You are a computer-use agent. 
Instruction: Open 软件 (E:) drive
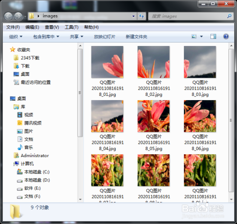[x=29, y=188]
